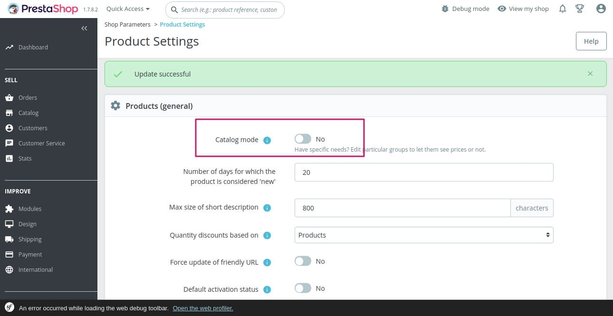Toggle Force update of friendly URL

tap(303, 261)
